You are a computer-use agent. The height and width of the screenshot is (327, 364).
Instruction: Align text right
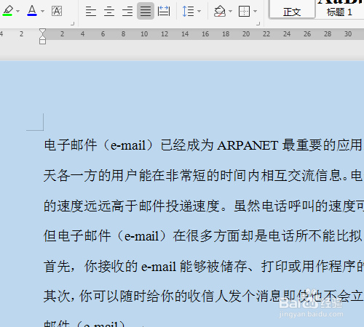(x=127, y=11)
